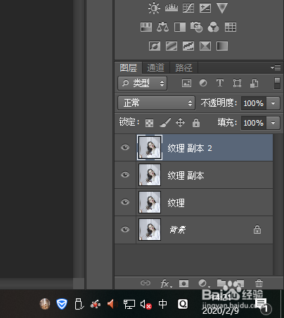Select the 纹理 layer name
Viewport: 284px width, 318px height.
click(176, 203)
